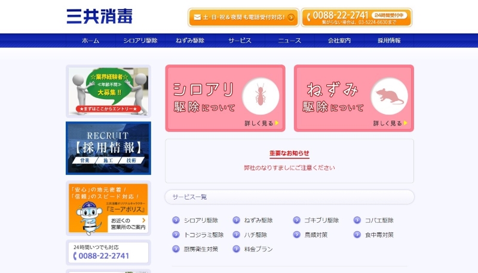Image resolution: width=478 pixels, height=273 pixels.
Task: Open the トコジラミ駆除 service link
Action: tap(204, 235)
